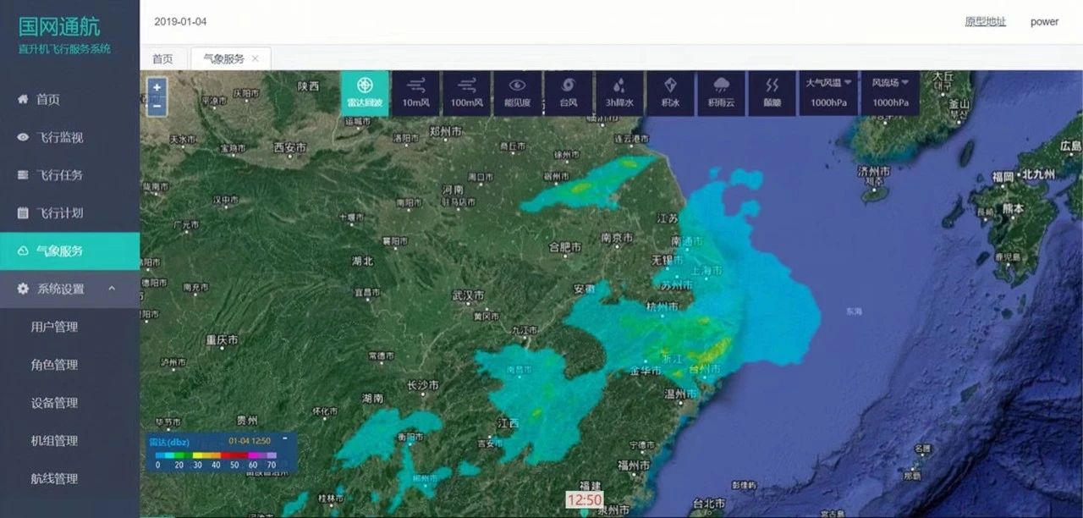Image resolution: width=1083 pixels, height=518 pixels.
Task: Open the 风流场 pressure level dropdown
Action: [x=890, y=93]
